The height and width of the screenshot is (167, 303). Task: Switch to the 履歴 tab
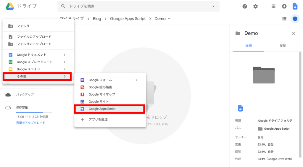[283, 46]
